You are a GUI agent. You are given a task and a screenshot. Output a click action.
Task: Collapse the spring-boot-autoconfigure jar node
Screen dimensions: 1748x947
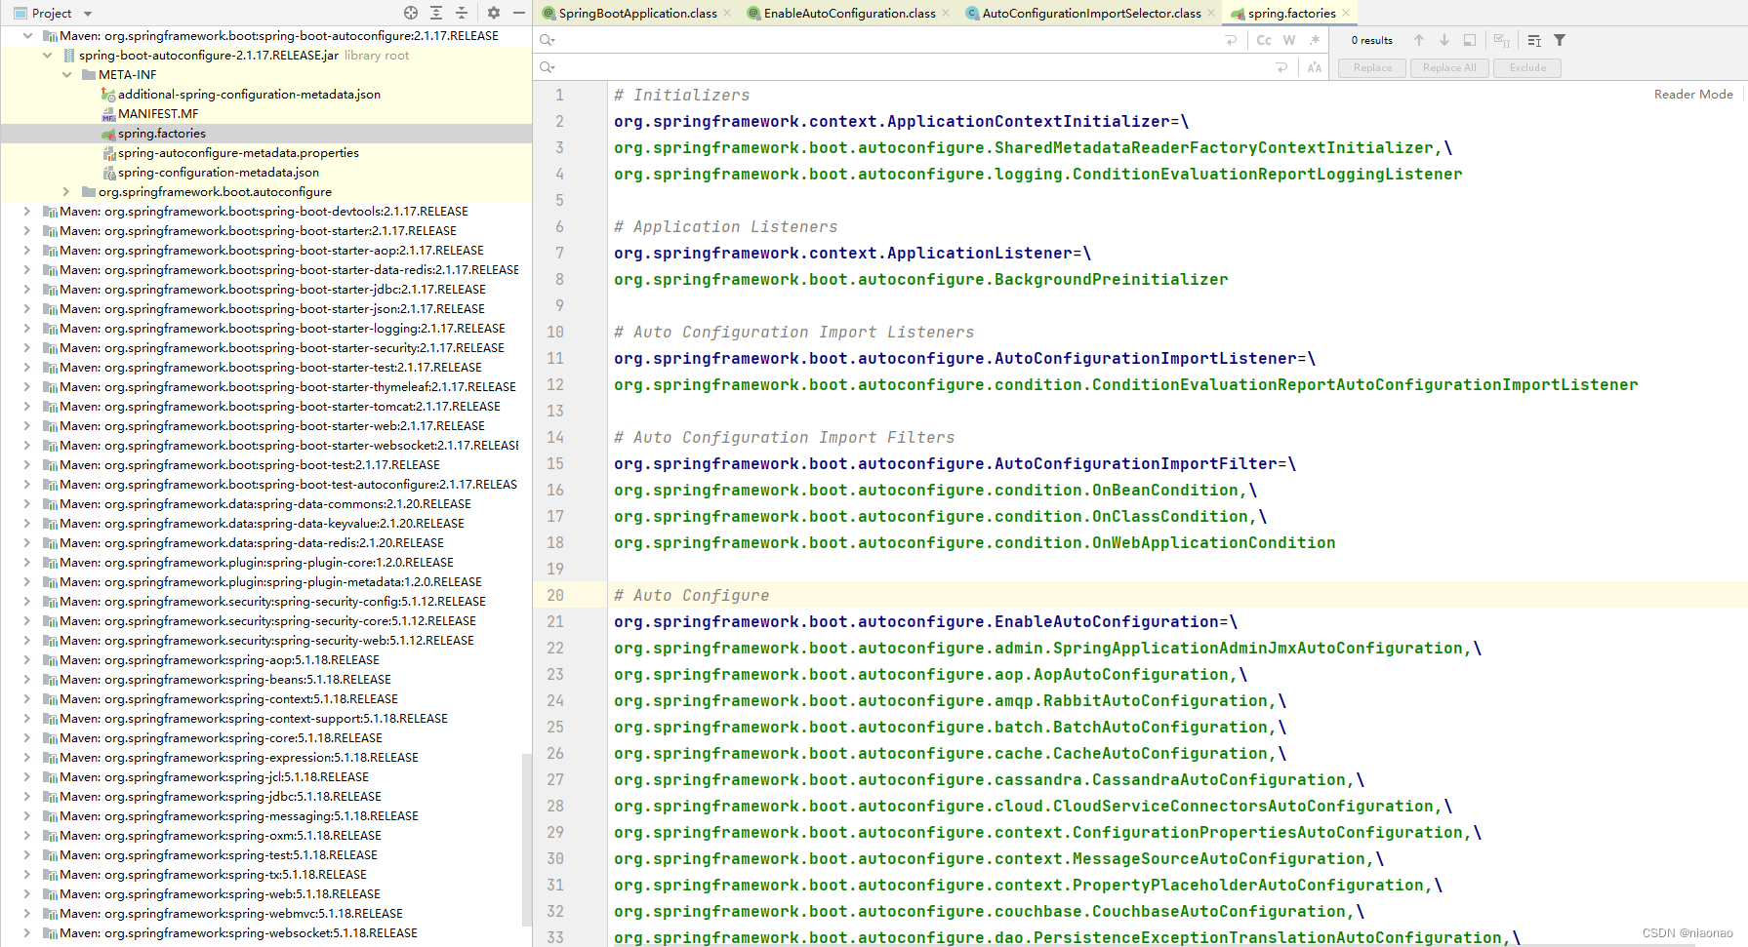[x=47, y=55]
